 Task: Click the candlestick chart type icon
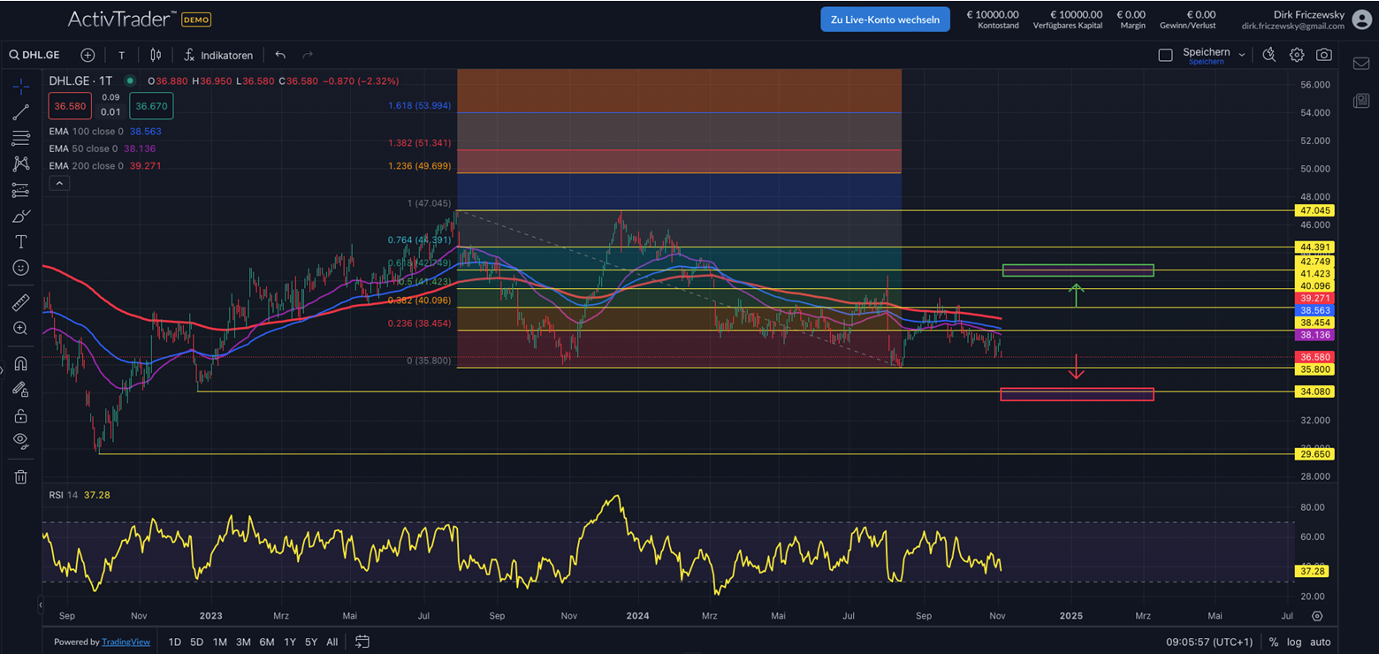[156, 55]
